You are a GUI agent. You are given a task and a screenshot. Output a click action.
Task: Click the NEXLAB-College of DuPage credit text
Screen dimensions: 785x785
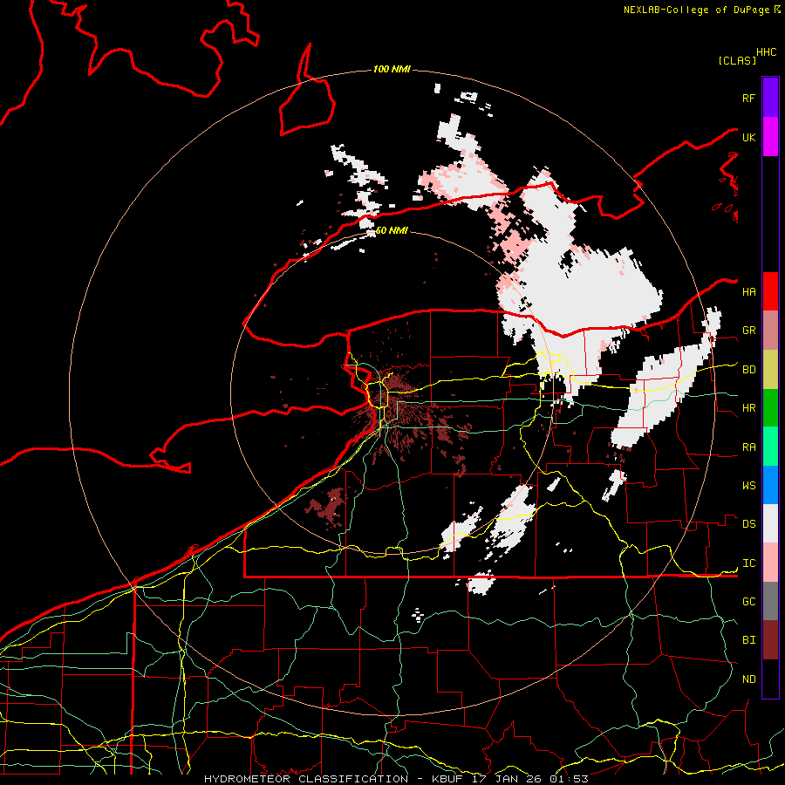[696, 10]
